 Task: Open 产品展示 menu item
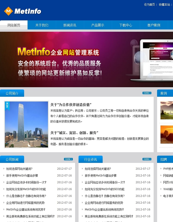click(x=98, y=25)
